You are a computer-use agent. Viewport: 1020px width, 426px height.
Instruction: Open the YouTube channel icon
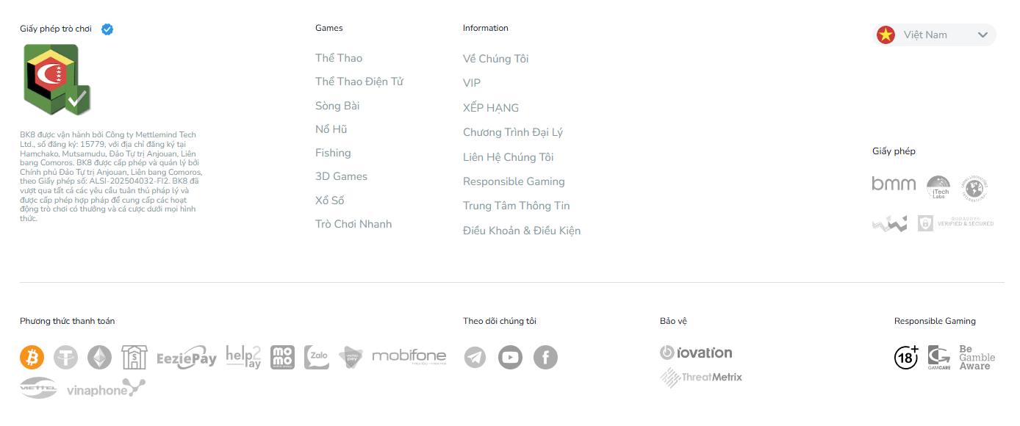(x=510, y=358)
